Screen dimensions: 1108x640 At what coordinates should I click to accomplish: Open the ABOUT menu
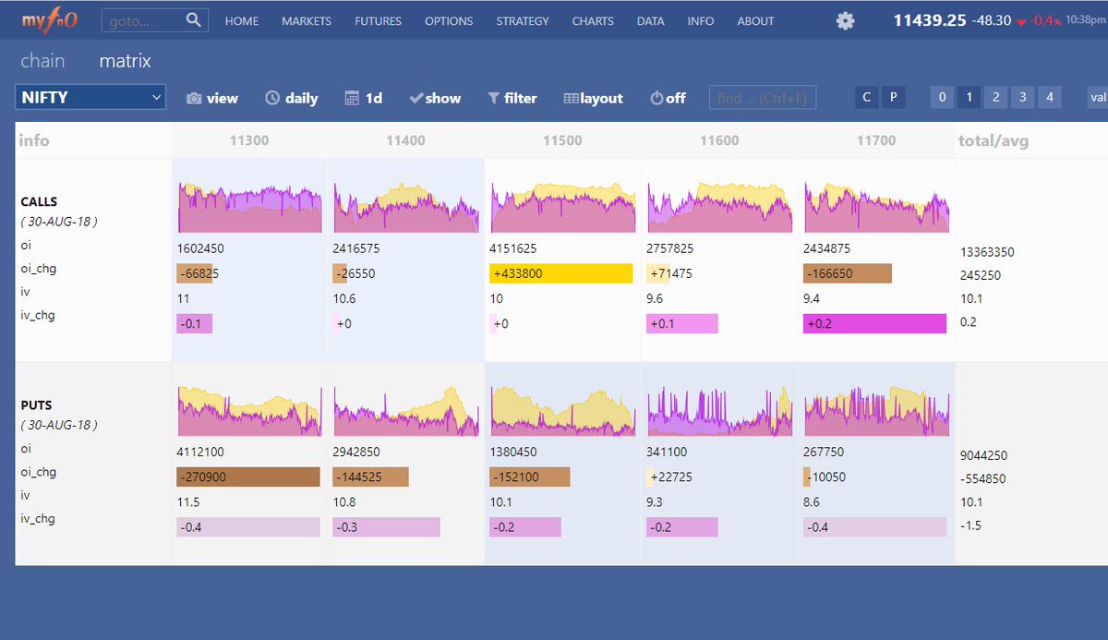point(755,20)
